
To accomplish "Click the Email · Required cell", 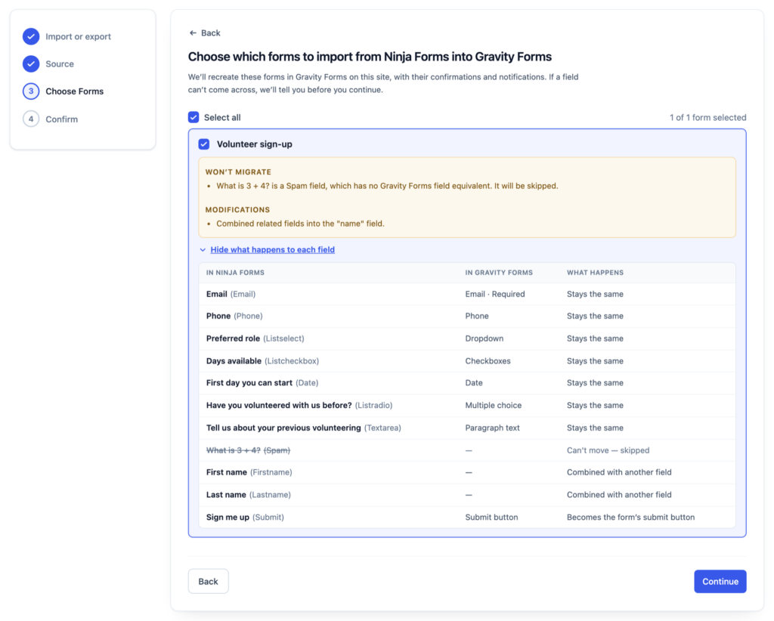I will coord(495,294).
